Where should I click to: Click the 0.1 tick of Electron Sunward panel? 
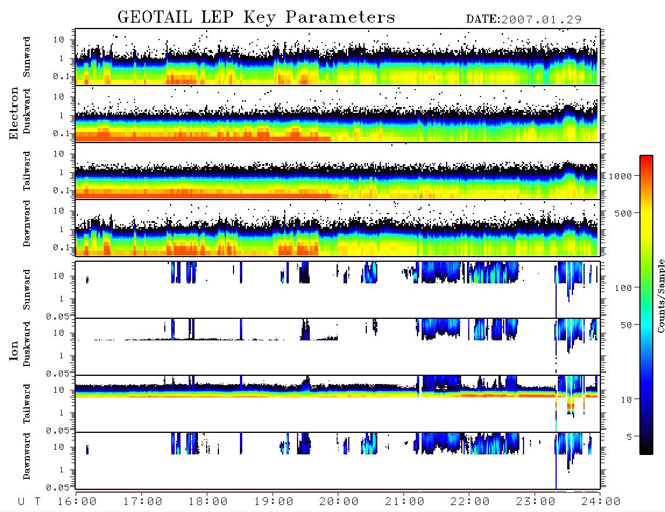[x=63, y=76]
